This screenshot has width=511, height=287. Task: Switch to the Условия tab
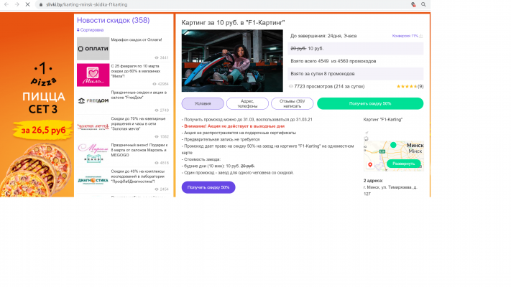coord(202,103)
